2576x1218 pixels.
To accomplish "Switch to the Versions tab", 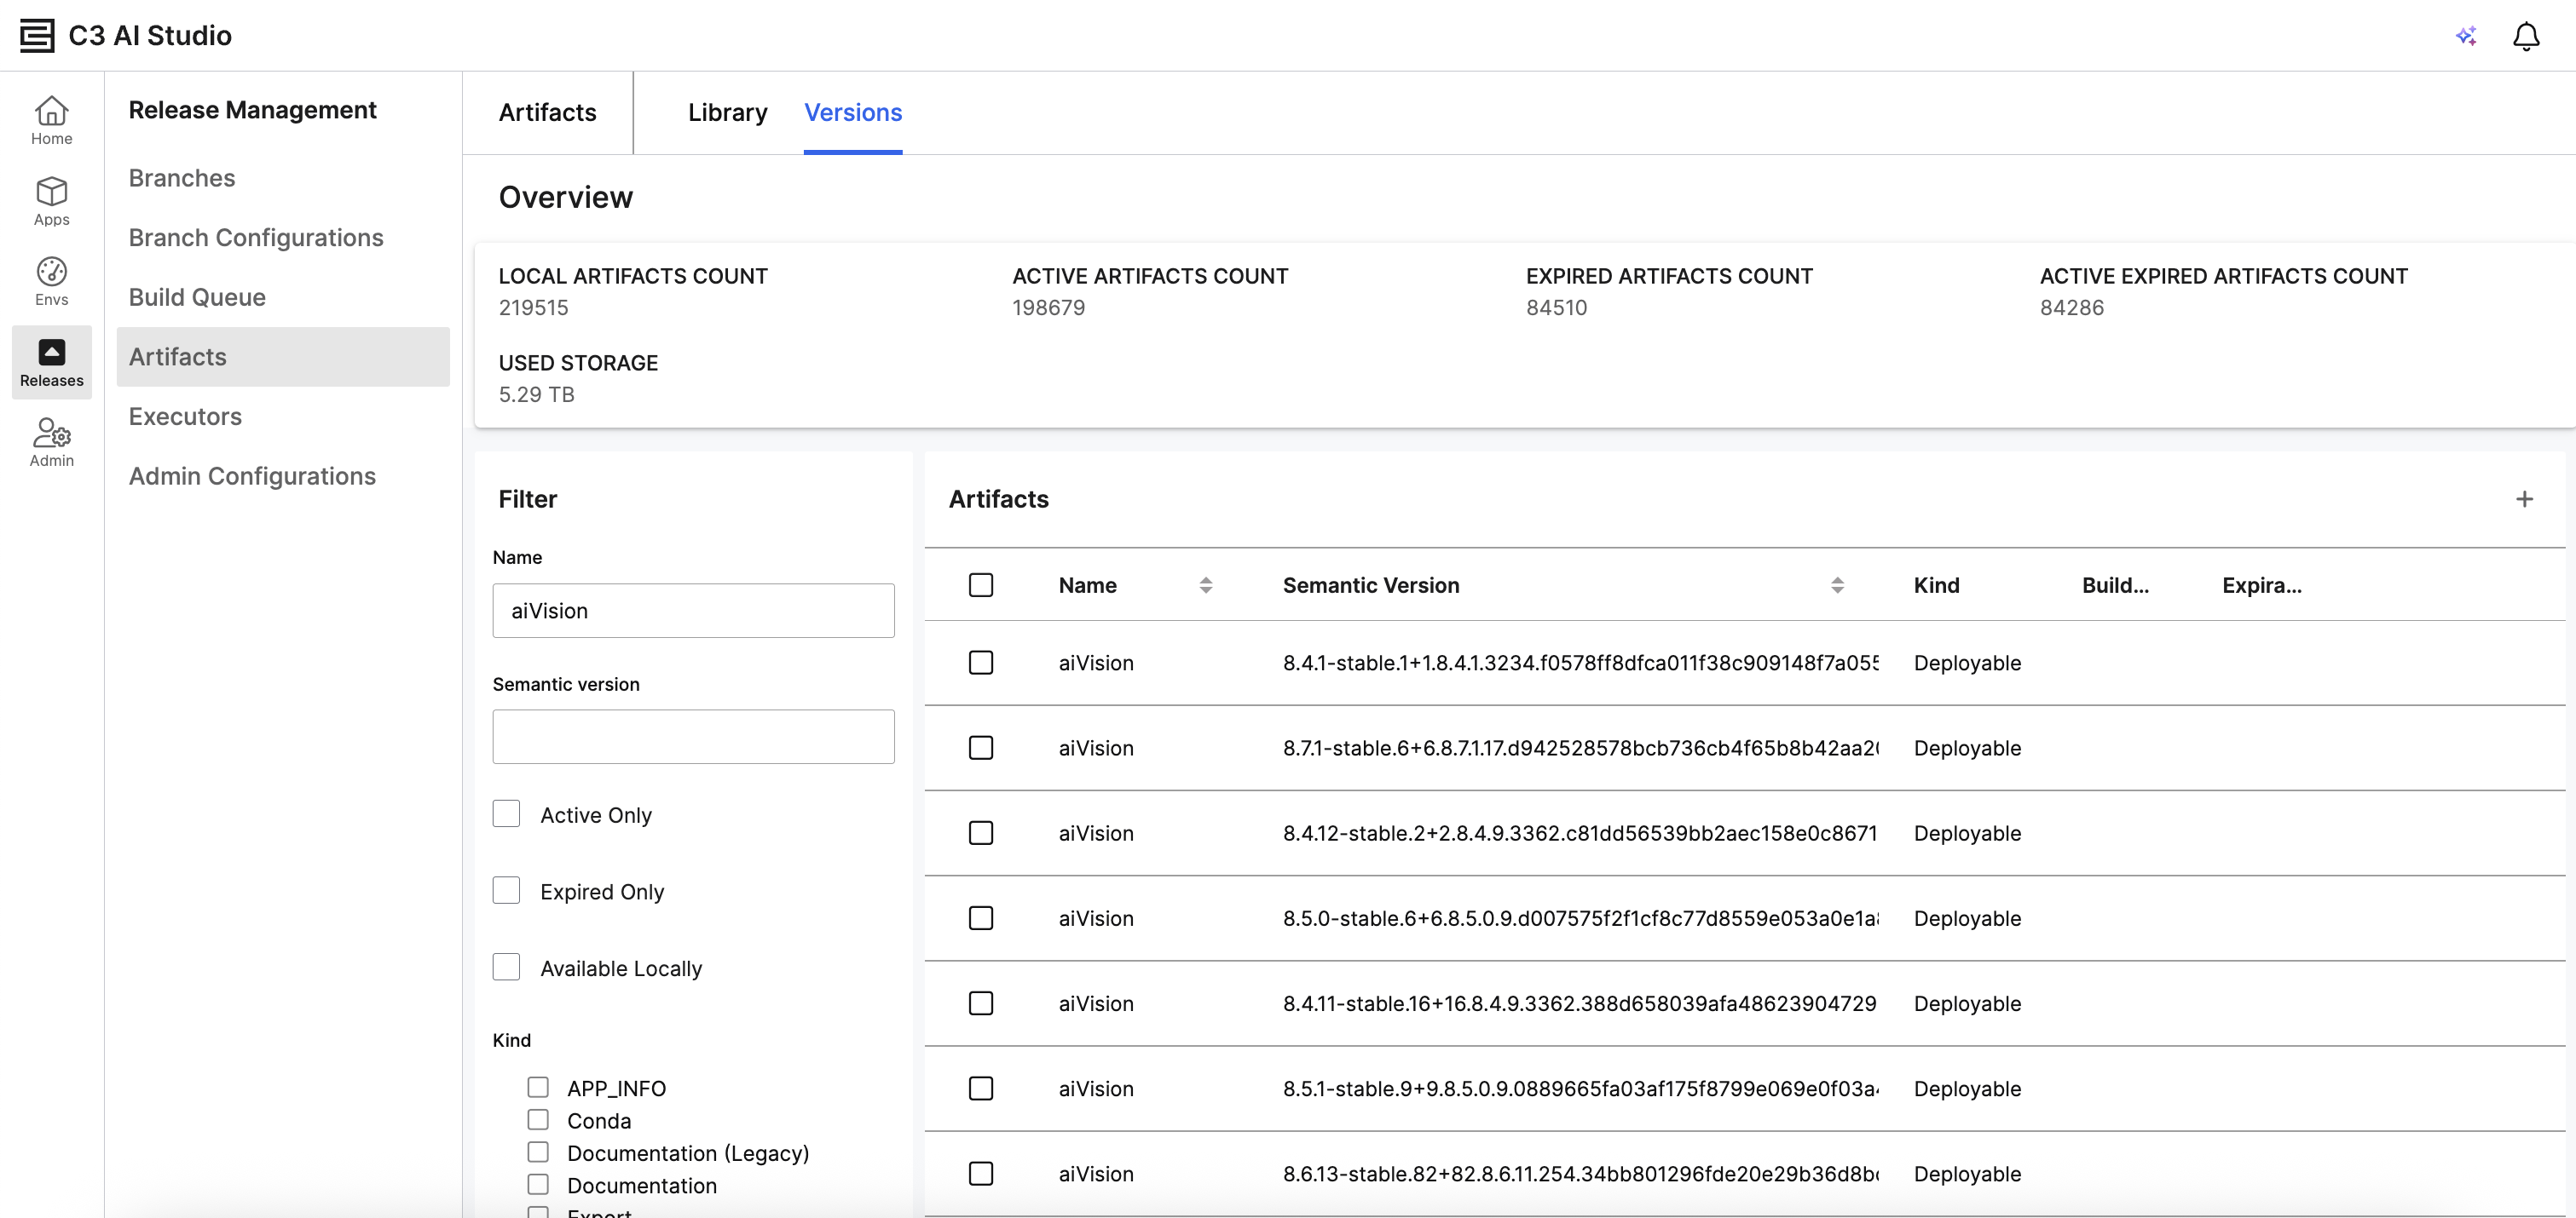I will tap(852, 112).
